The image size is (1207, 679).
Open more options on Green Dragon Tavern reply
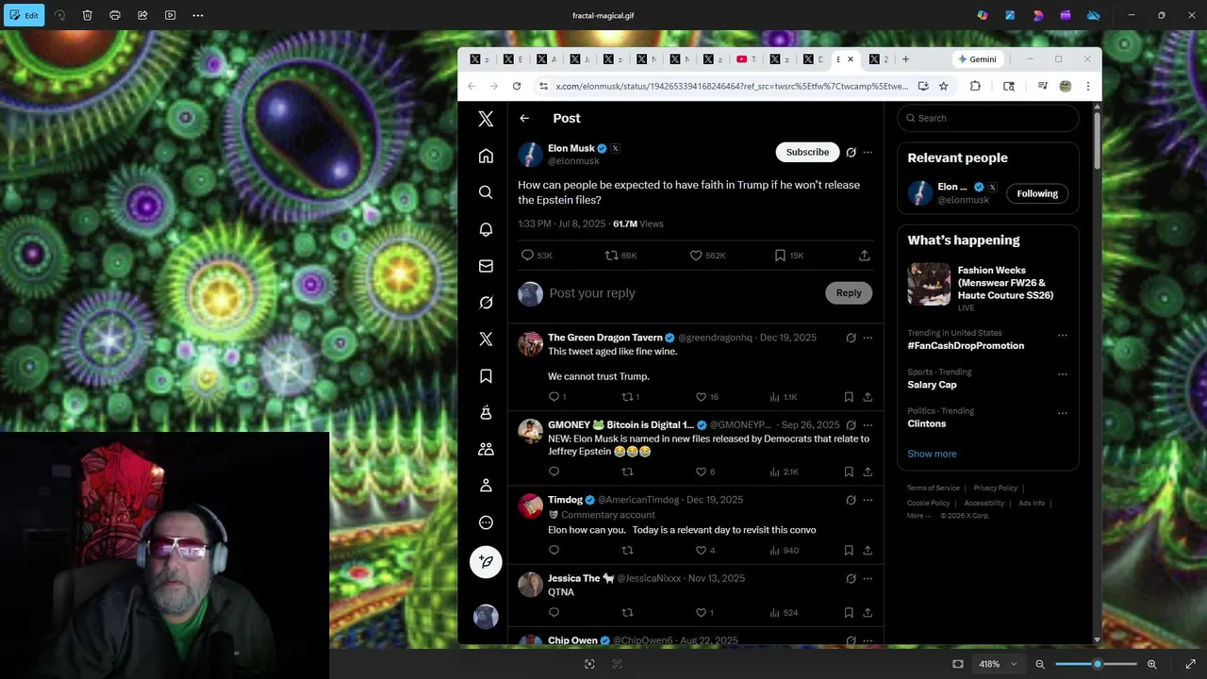(868, 338)
